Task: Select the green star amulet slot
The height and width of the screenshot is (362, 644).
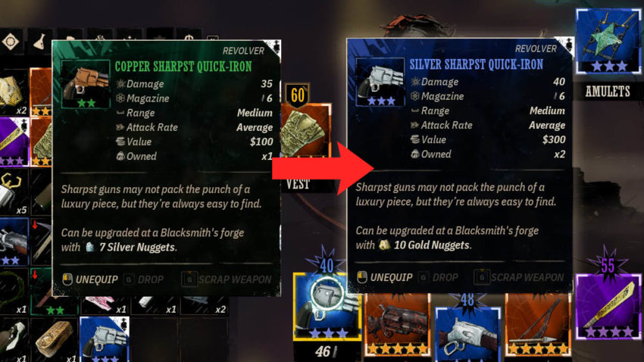Action: [x=608, y=41]
